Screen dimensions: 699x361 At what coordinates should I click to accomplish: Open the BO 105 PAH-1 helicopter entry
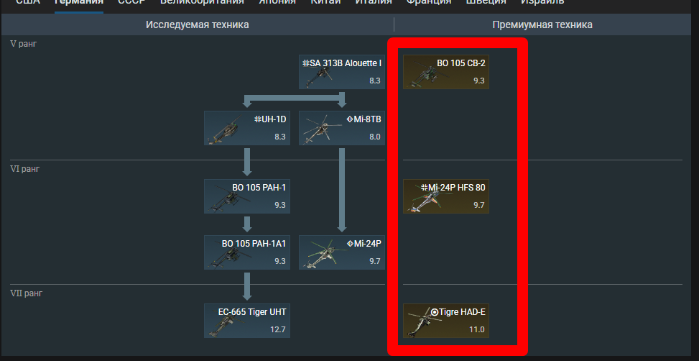[247, 196]
